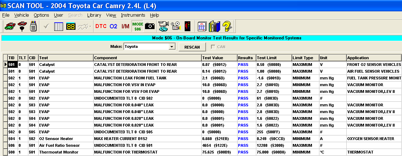Toggle the CAN checkbox
Image resolution: width=402 pixels, height=156 pixels.
pyautogui.click(x=213, y=47)
